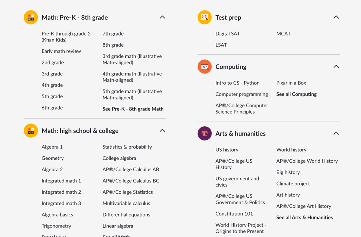Viewport: 361px width, 237px height.
Task: Click the Math: high school & college icon
Action: (31, 130)
